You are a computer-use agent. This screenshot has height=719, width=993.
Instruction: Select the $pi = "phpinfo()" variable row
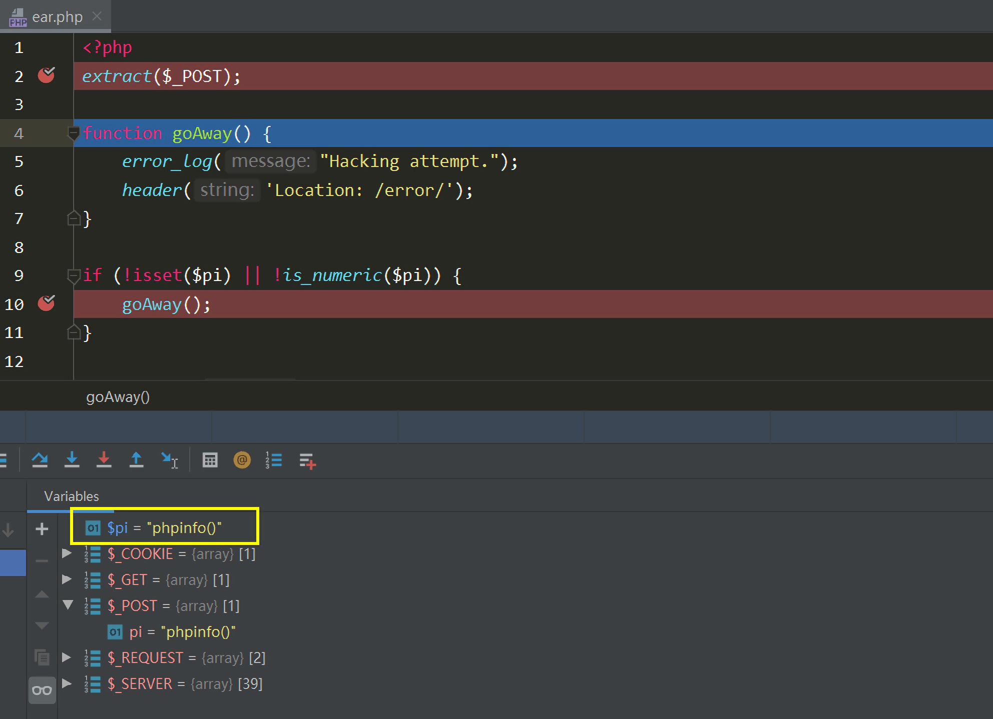pos(165,527)
